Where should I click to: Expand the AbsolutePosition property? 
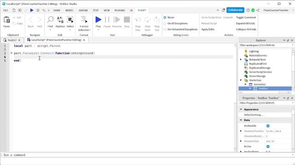click(x=241, y=131)
